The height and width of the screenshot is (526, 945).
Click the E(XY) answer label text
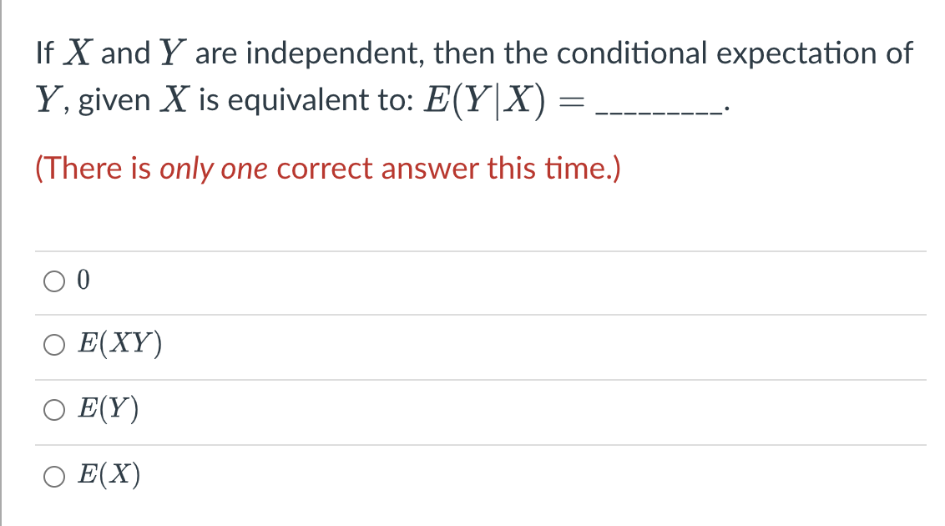120,343
